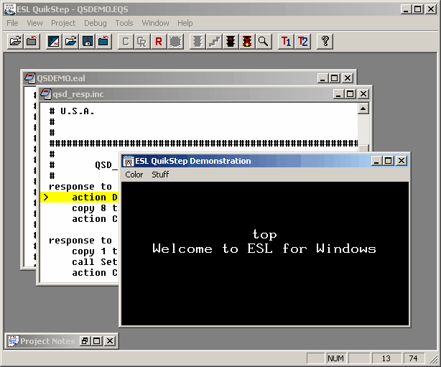This screenshot has height=367, width=441.
Task: Click the CR compile-and-run toolbar icon
Action: [x=142, y=42]
